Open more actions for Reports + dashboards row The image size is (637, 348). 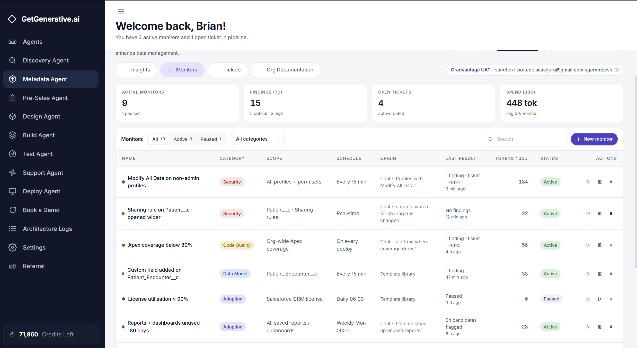(x=611, y=327)
